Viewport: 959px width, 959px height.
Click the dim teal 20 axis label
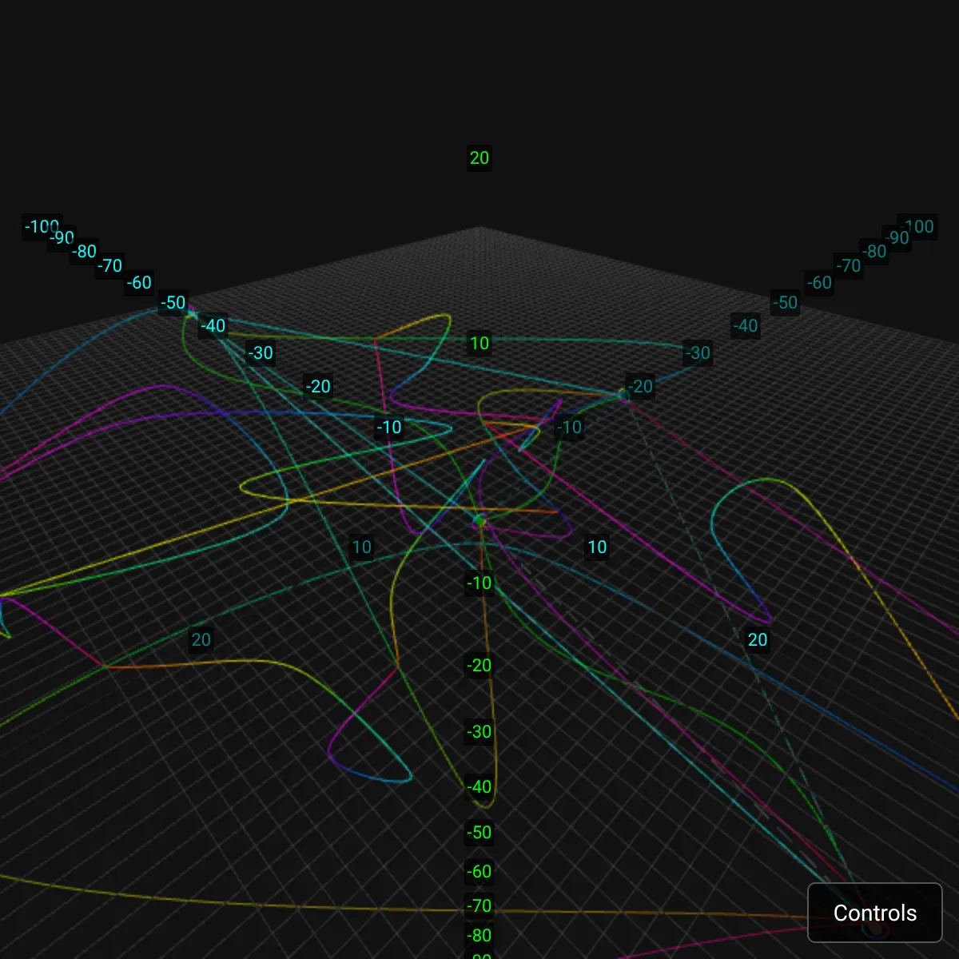pyautogui.click(x=201, y=640)
